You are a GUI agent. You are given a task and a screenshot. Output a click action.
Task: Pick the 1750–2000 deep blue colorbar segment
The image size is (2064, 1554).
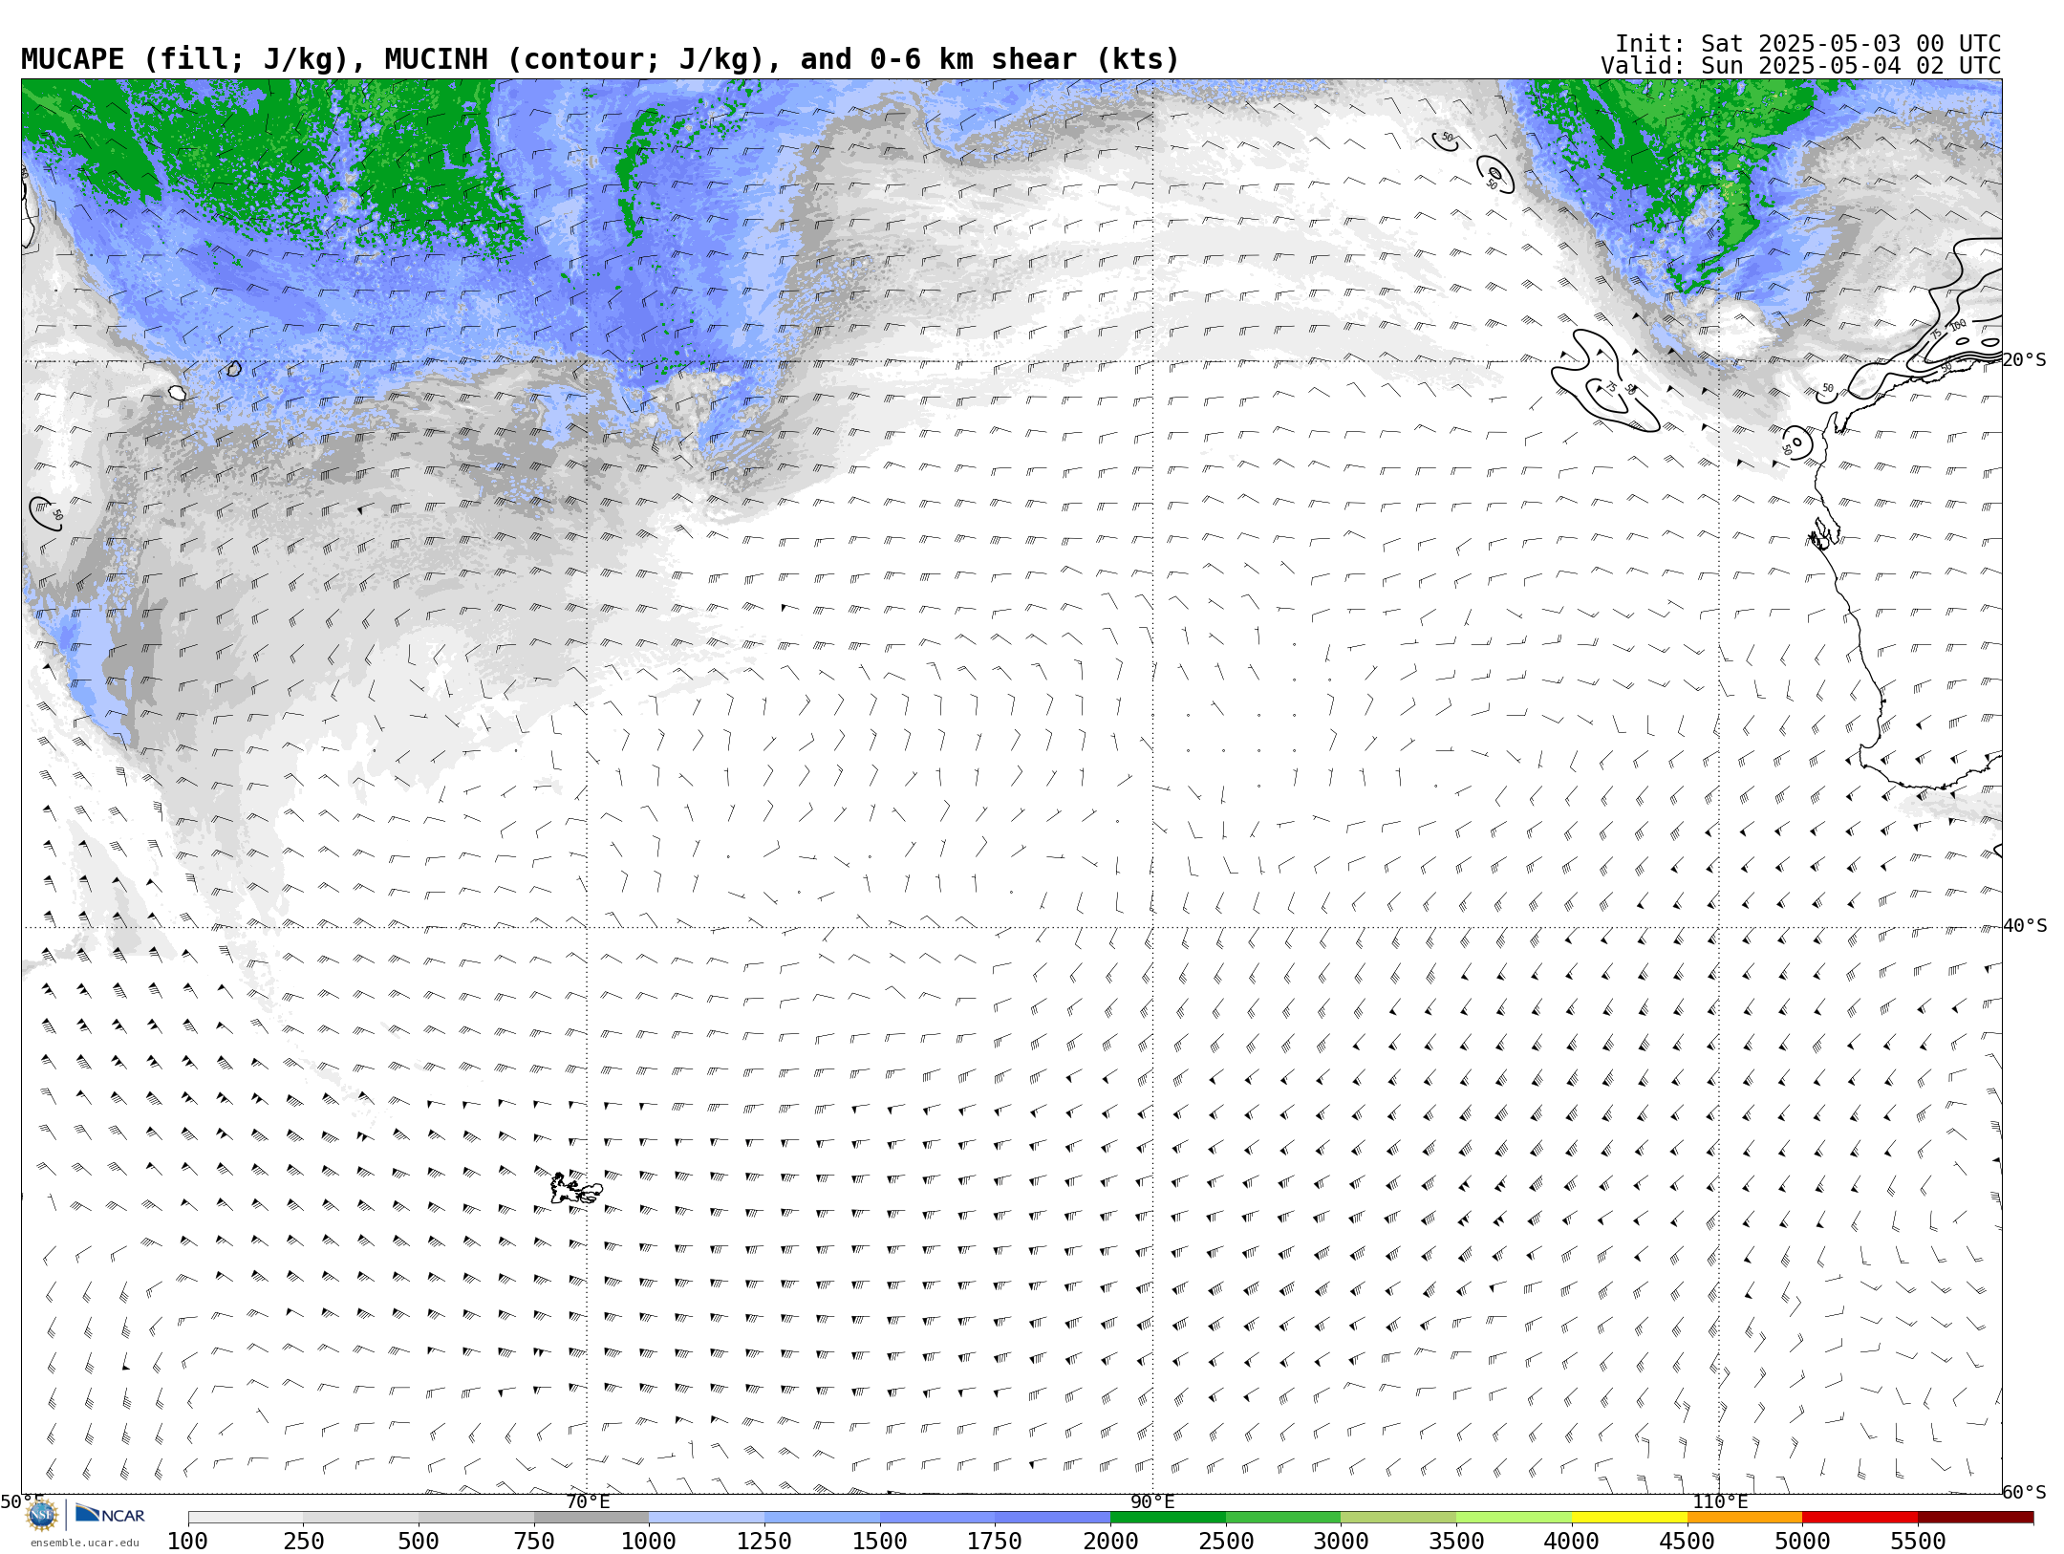tap(1053, 1518)
